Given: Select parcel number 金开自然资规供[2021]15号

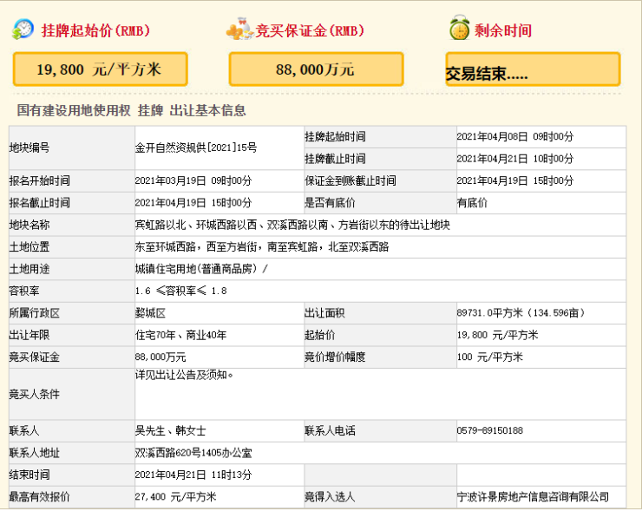Looking at the screenshot, I should 196,147.
